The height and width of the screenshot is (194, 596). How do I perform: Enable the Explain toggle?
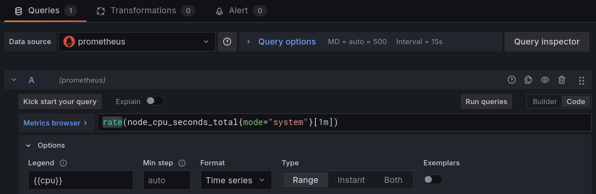pyautogui.click(x=155, y=101)
